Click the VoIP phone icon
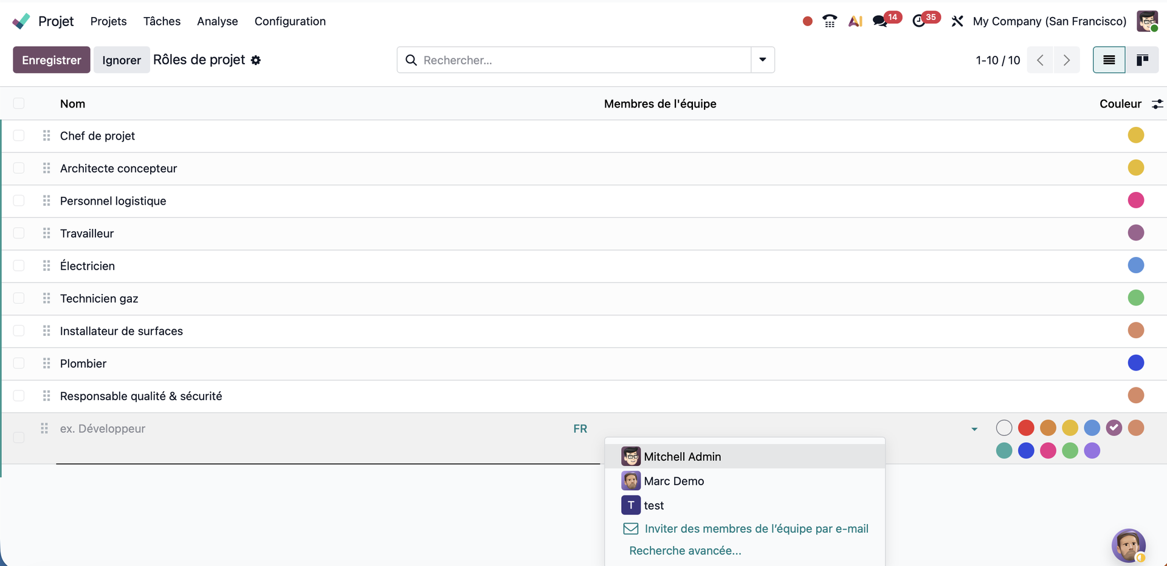Image resolution: width=1167 pixels, height=566 pixels. (x=830, y=21)
